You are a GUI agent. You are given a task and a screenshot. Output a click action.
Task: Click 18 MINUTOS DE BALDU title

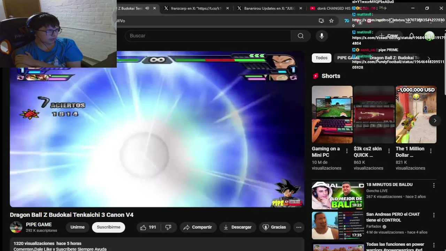pyautogui.click(x=389, y=184)
